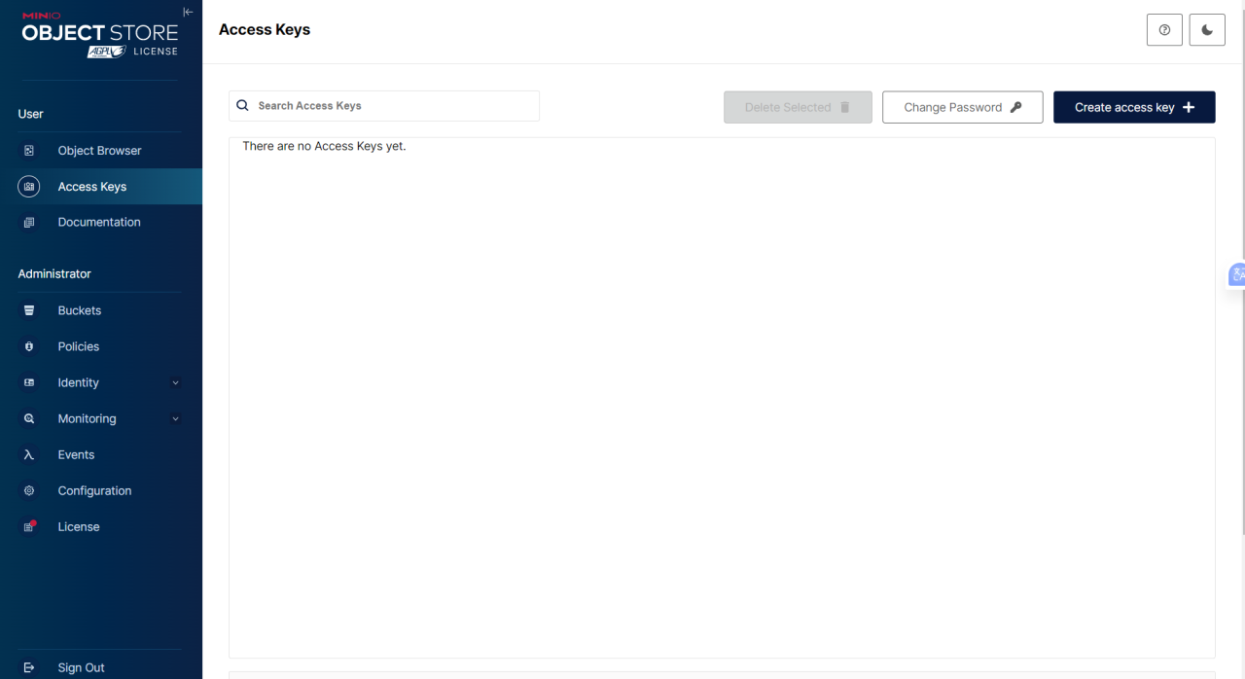
Task: Click the Policies shield icon
Action: tap(29, 346)
